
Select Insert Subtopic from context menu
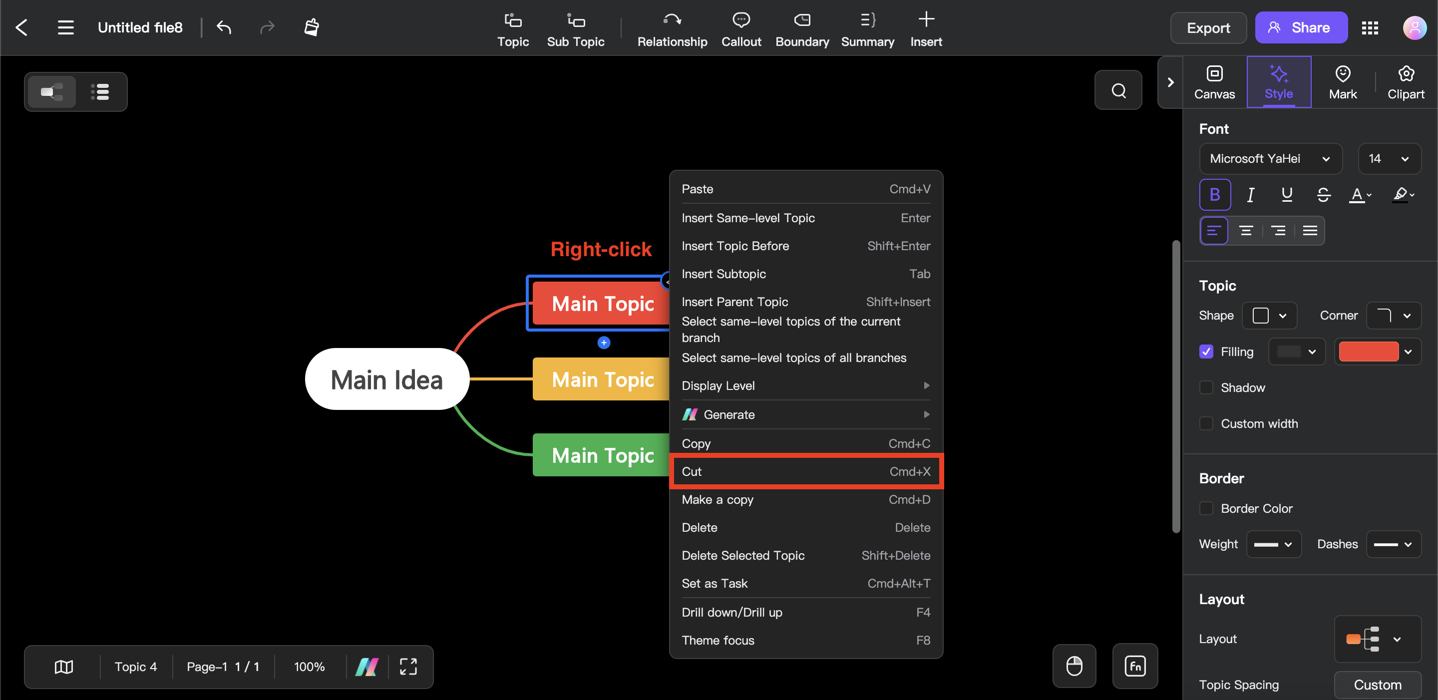click(x=723, y=273)
